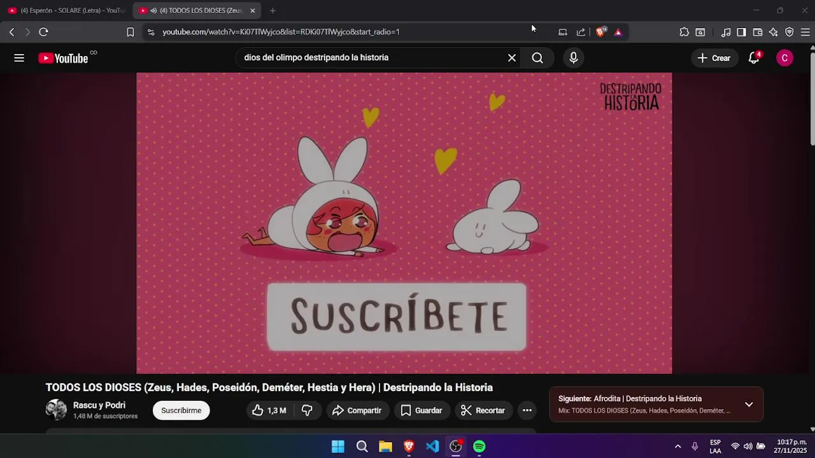The width and height of the screenshot is (815, 458).
Task: View site information icon in address bar
Action: (150, 32)
